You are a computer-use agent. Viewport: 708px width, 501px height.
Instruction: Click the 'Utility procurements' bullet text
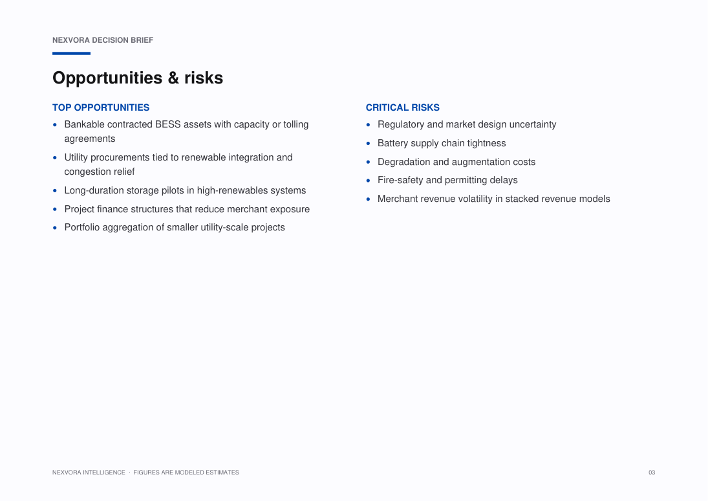[178, 164]
